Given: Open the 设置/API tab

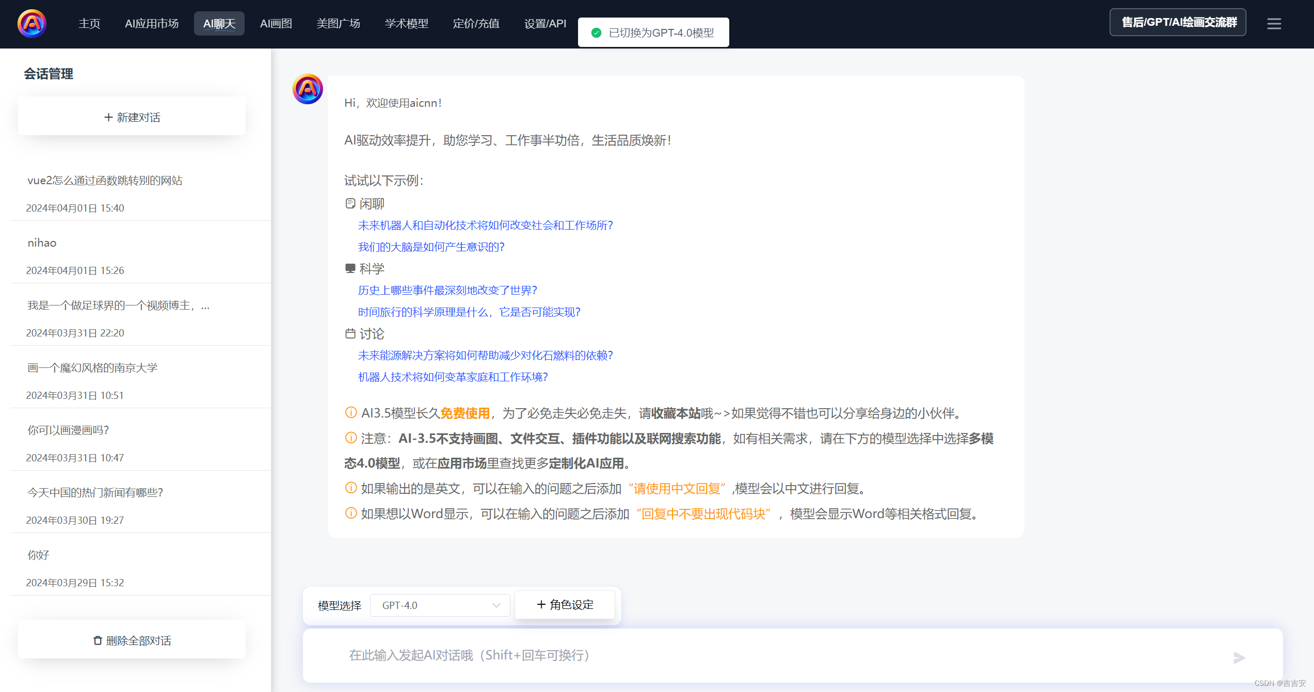Looking at the screenshot, I should (x=545, y=24).
